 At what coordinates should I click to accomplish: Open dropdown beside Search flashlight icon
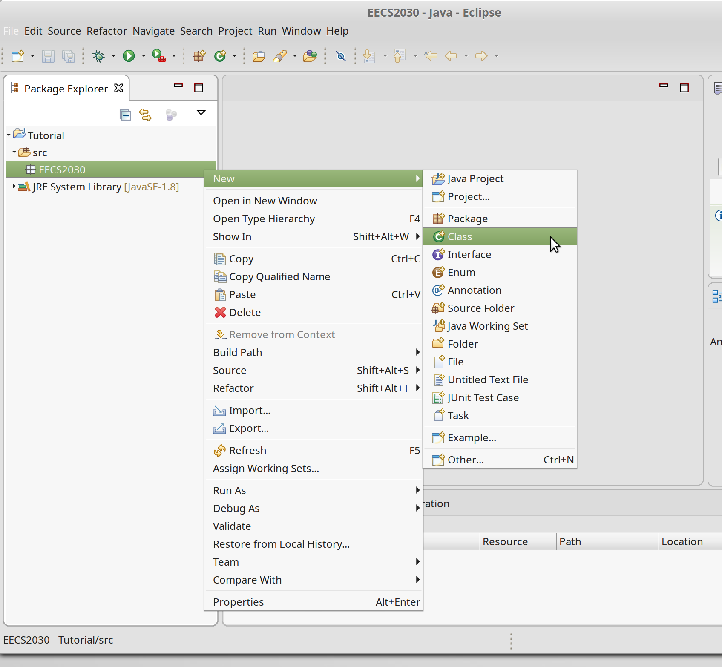coord(295,56)
